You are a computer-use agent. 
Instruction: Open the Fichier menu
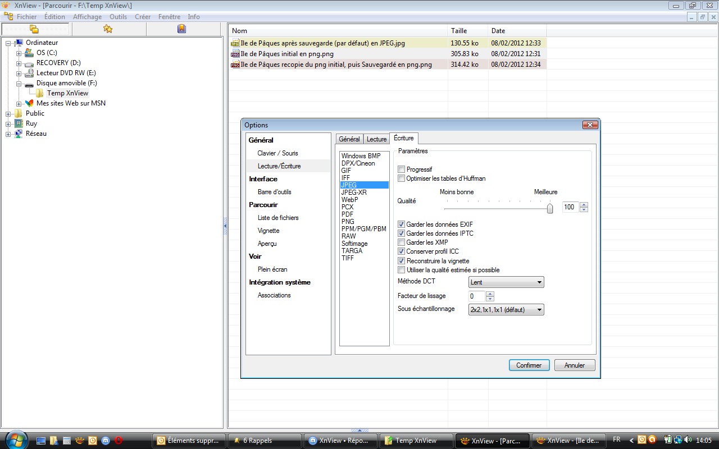click(x=26, y=17)
